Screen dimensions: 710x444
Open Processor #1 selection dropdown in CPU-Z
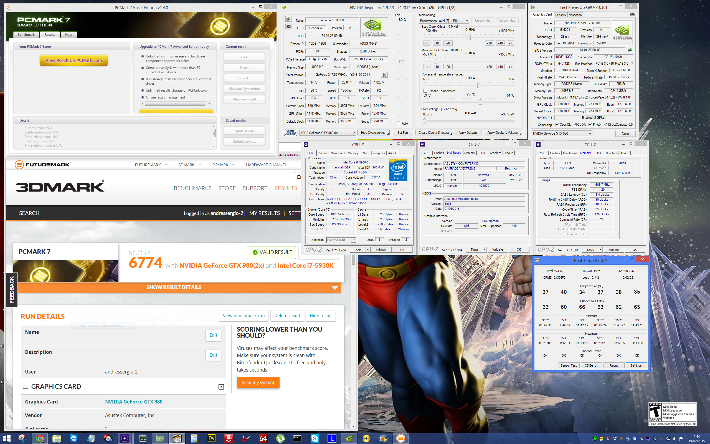click(x=341, y=240)
